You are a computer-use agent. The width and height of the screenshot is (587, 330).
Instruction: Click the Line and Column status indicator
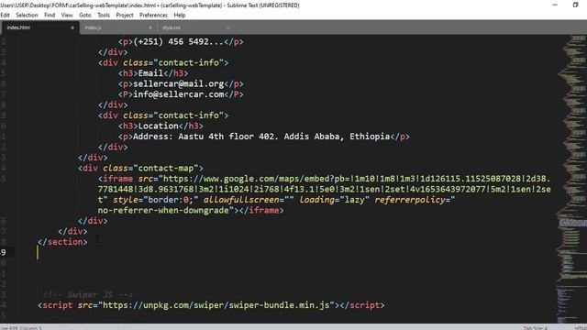pyautogui.click(x=21, y=328)
